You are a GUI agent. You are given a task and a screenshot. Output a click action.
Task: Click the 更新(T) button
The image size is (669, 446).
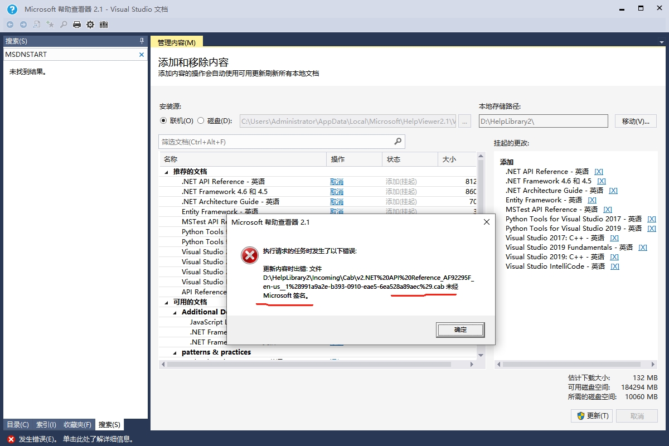592,416
